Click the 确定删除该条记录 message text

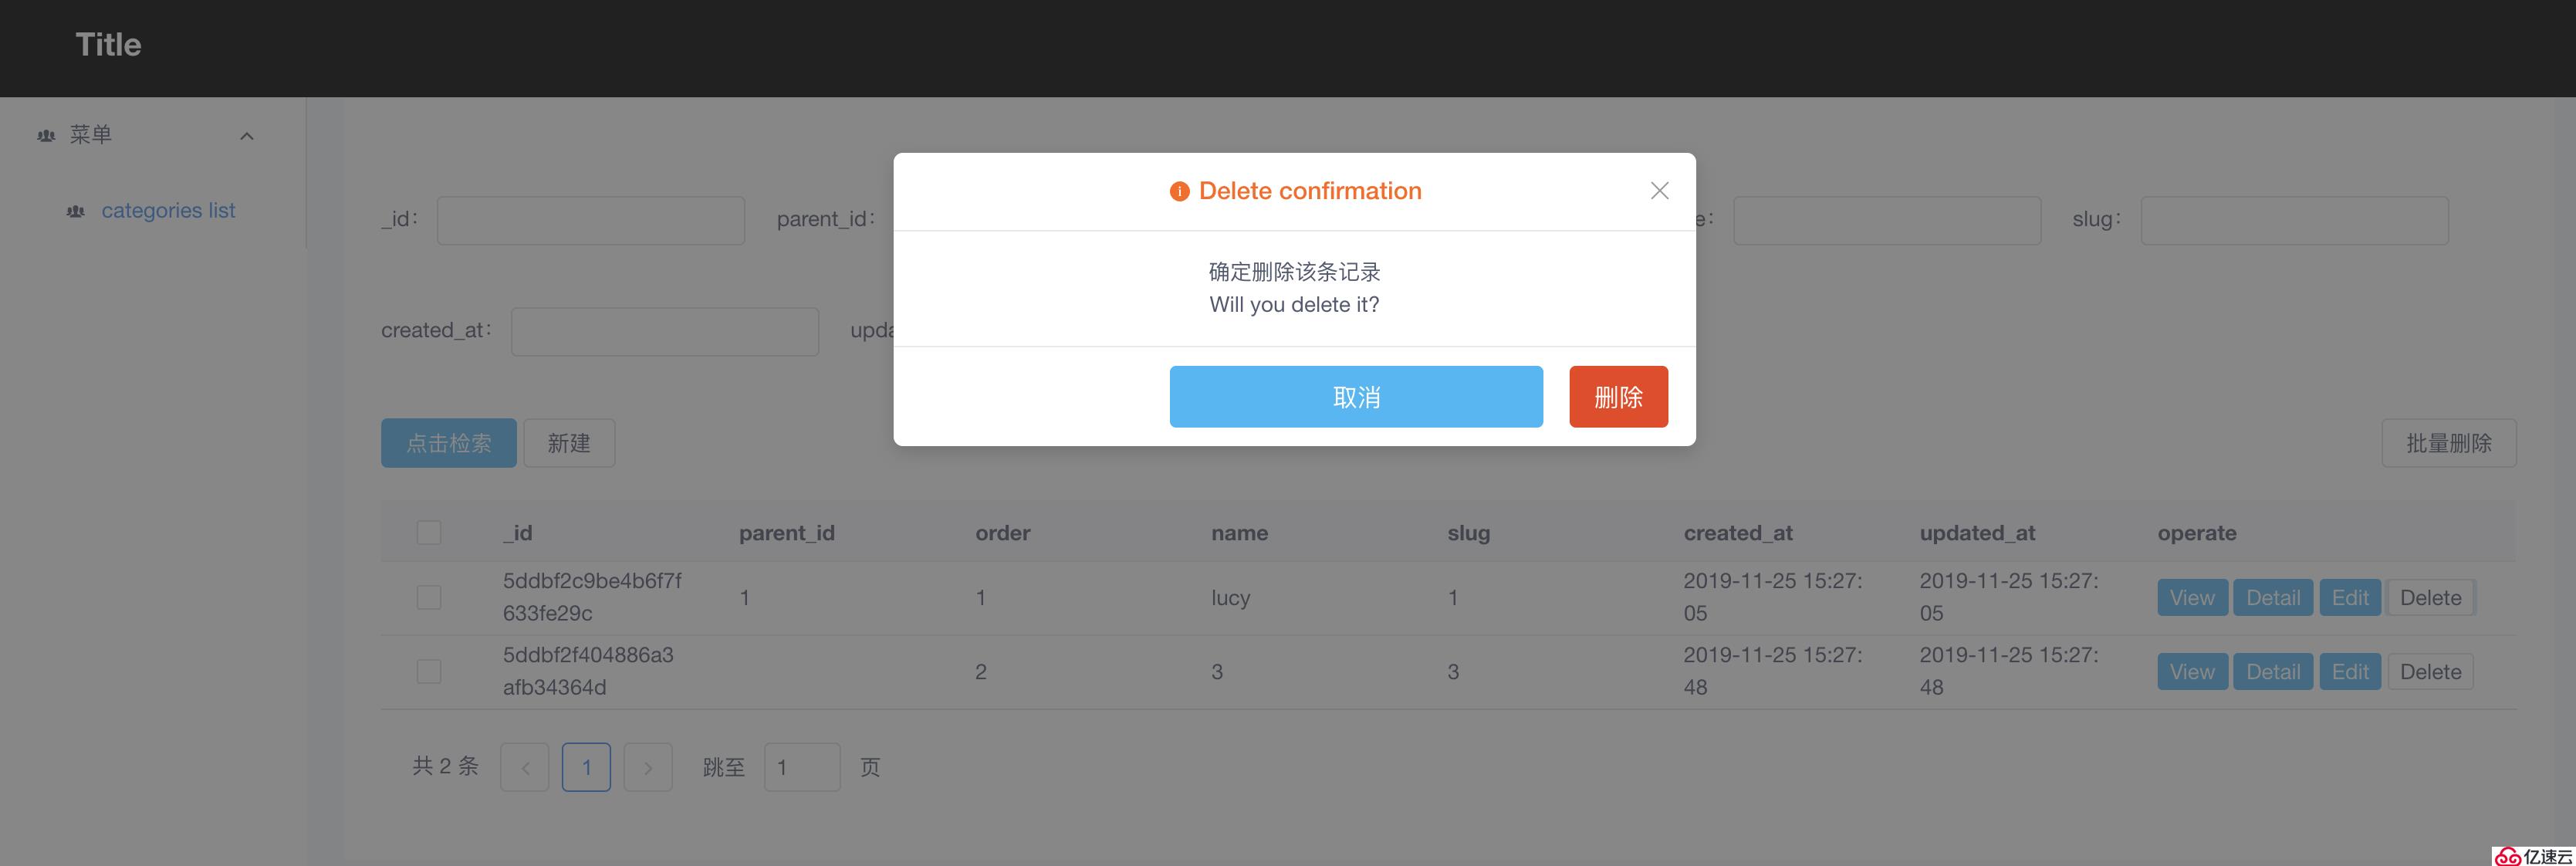point(1294,272)
